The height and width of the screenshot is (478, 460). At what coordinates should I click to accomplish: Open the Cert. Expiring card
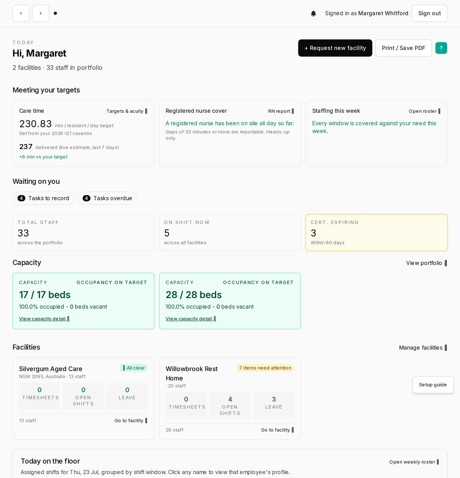tap(377, 232)
